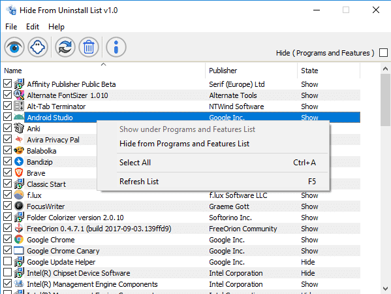Click the Google Chrome icon

(19, 239)
